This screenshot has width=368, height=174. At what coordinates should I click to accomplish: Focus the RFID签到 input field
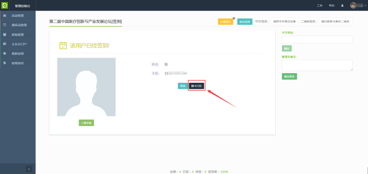pyautogui.click(x=284, y=21)
